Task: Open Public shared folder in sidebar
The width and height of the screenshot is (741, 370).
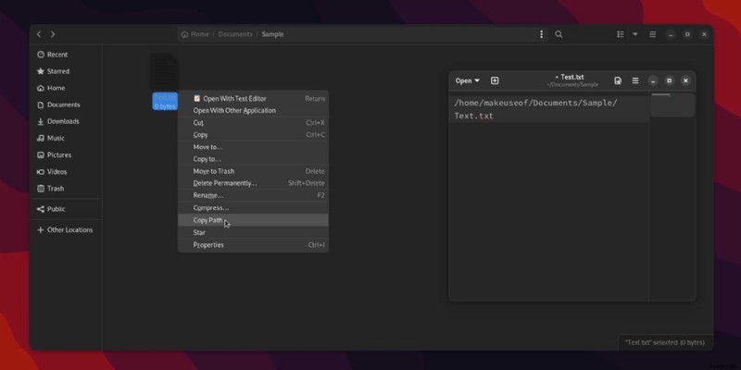Action: 66,209
